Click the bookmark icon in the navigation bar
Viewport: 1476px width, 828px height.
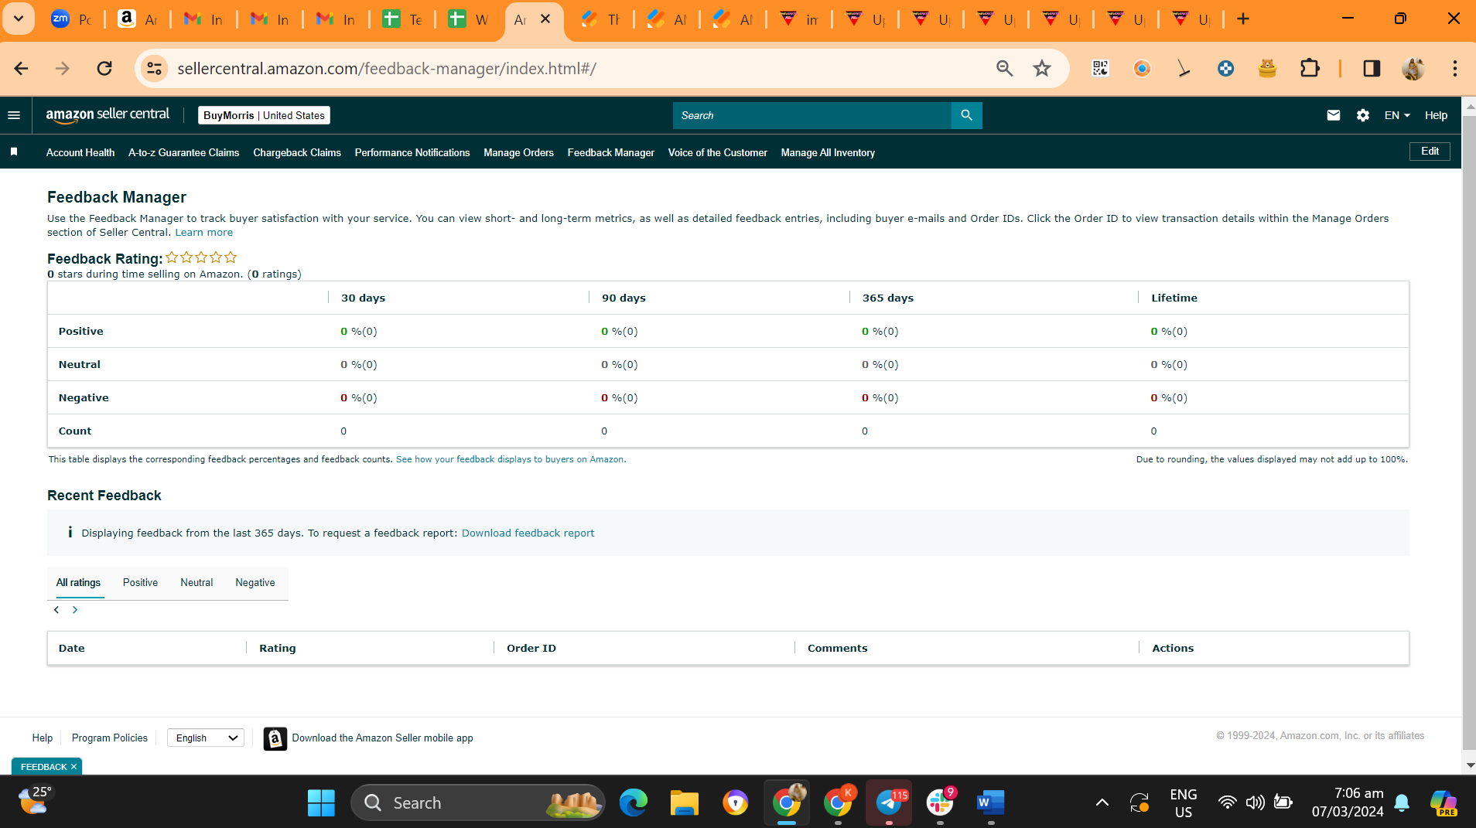click(x=14, y=152)
